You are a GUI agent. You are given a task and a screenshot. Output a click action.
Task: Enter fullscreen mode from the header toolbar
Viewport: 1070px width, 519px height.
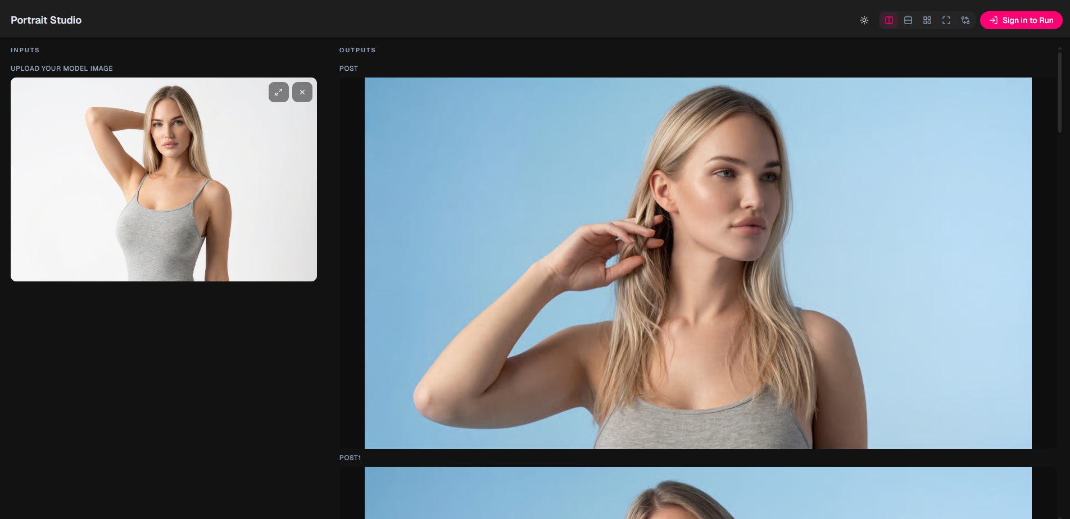coord(946,20)
